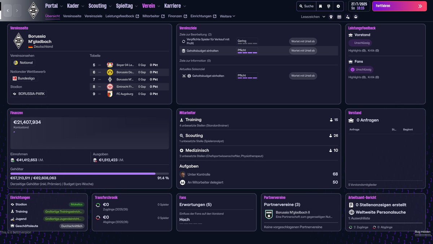Open the globe world icon in top bar
This screenshot has height=244, width=433.
click(x=329, y=6)
